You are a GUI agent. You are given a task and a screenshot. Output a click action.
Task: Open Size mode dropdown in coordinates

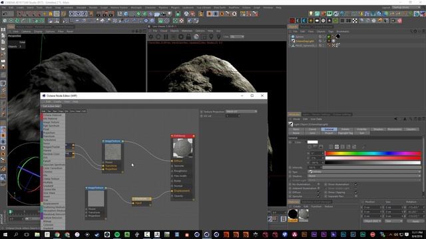tap(393, 221)
